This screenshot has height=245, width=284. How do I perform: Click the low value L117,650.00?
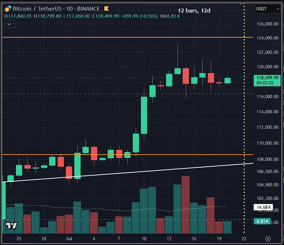click(77, 16)
